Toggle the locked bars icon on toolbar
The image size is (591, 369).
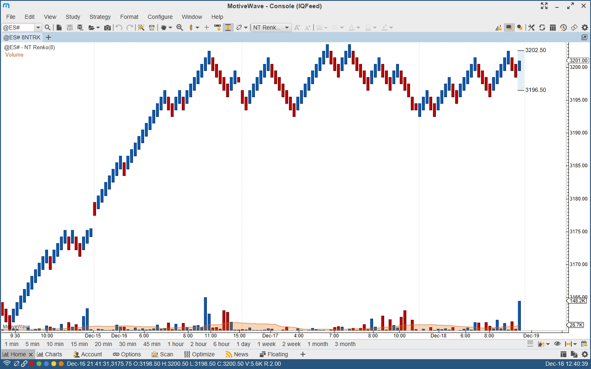(498, 27)
